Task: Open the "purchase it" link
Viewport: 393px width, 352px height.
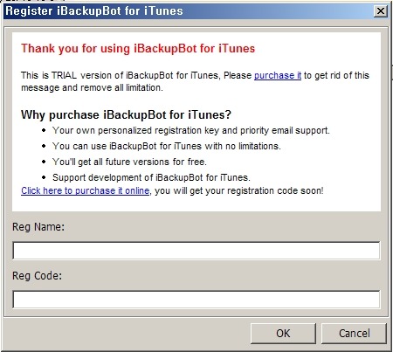Action: tap(278, 75)
